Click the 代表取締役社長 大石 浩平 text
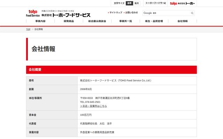The image size is (223, 139). tap(96, 124)
